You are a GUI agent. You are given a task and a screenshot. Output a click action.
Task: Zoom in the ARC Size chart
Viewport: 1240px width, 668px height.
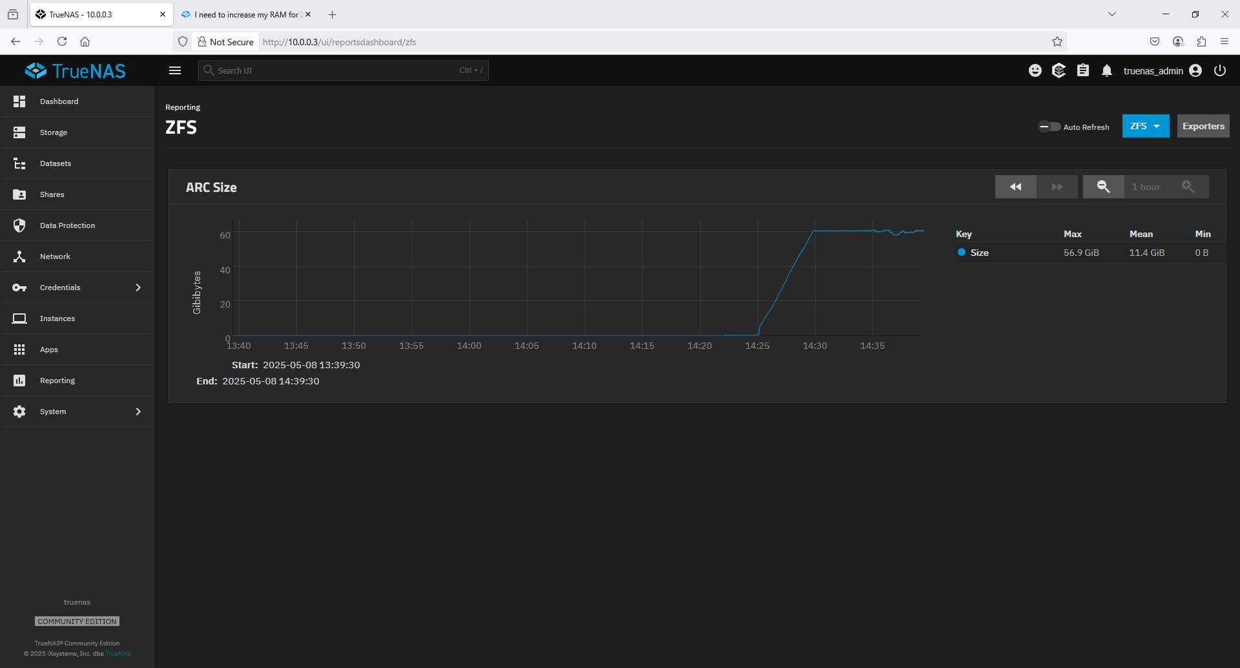click(1188, 187)
